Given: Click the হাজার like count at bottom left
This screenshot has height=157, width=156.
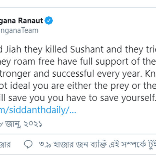Looking at the screenshot, I should coord(5,145).
